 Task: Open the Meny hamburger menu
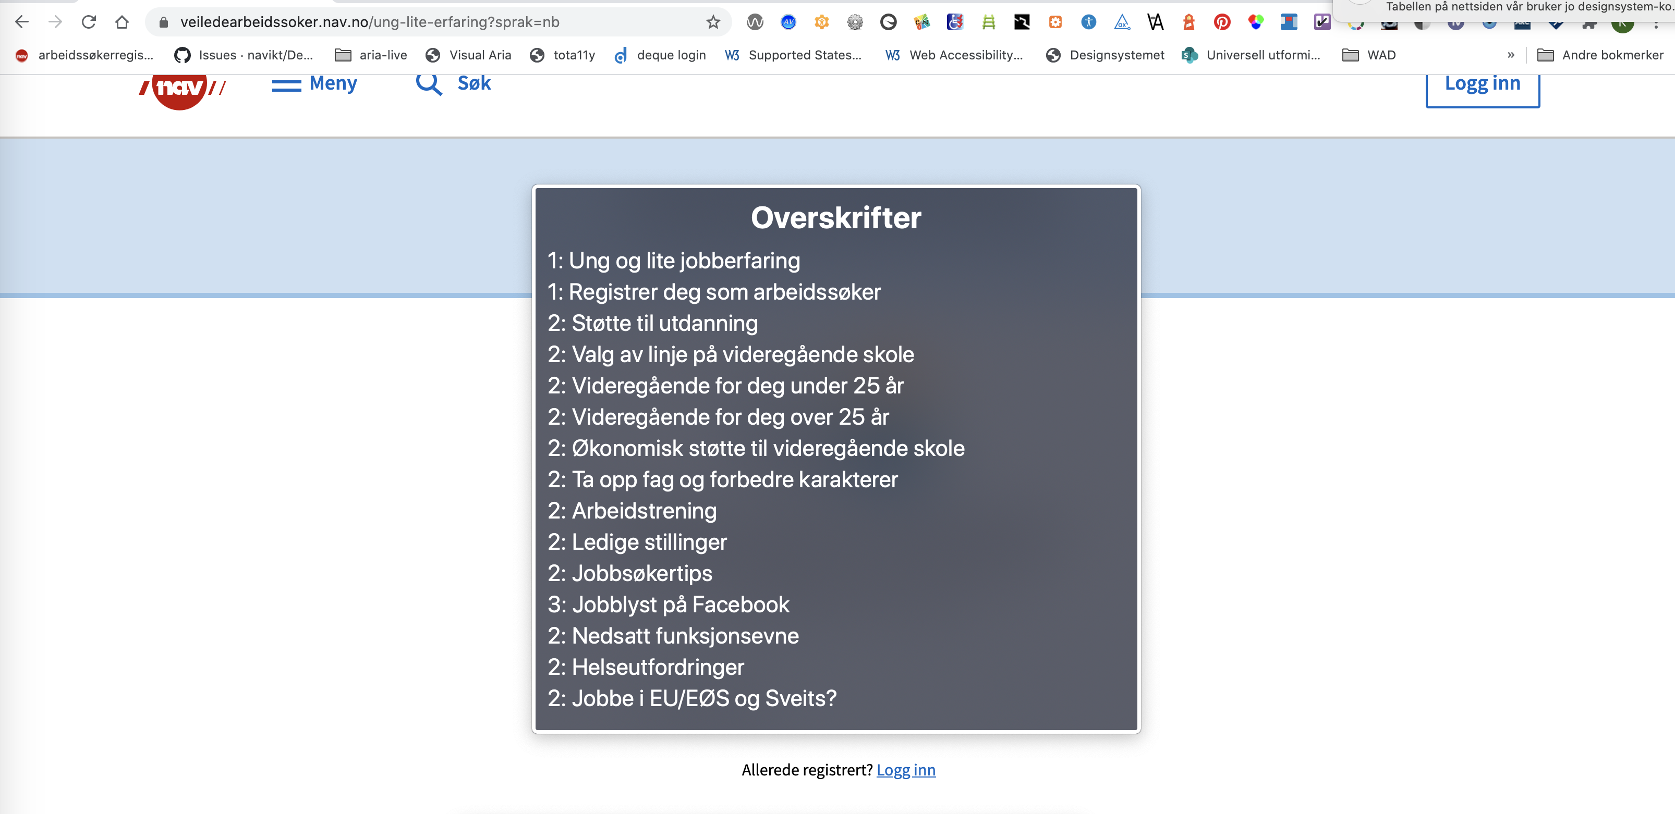[x=314, y=84]
